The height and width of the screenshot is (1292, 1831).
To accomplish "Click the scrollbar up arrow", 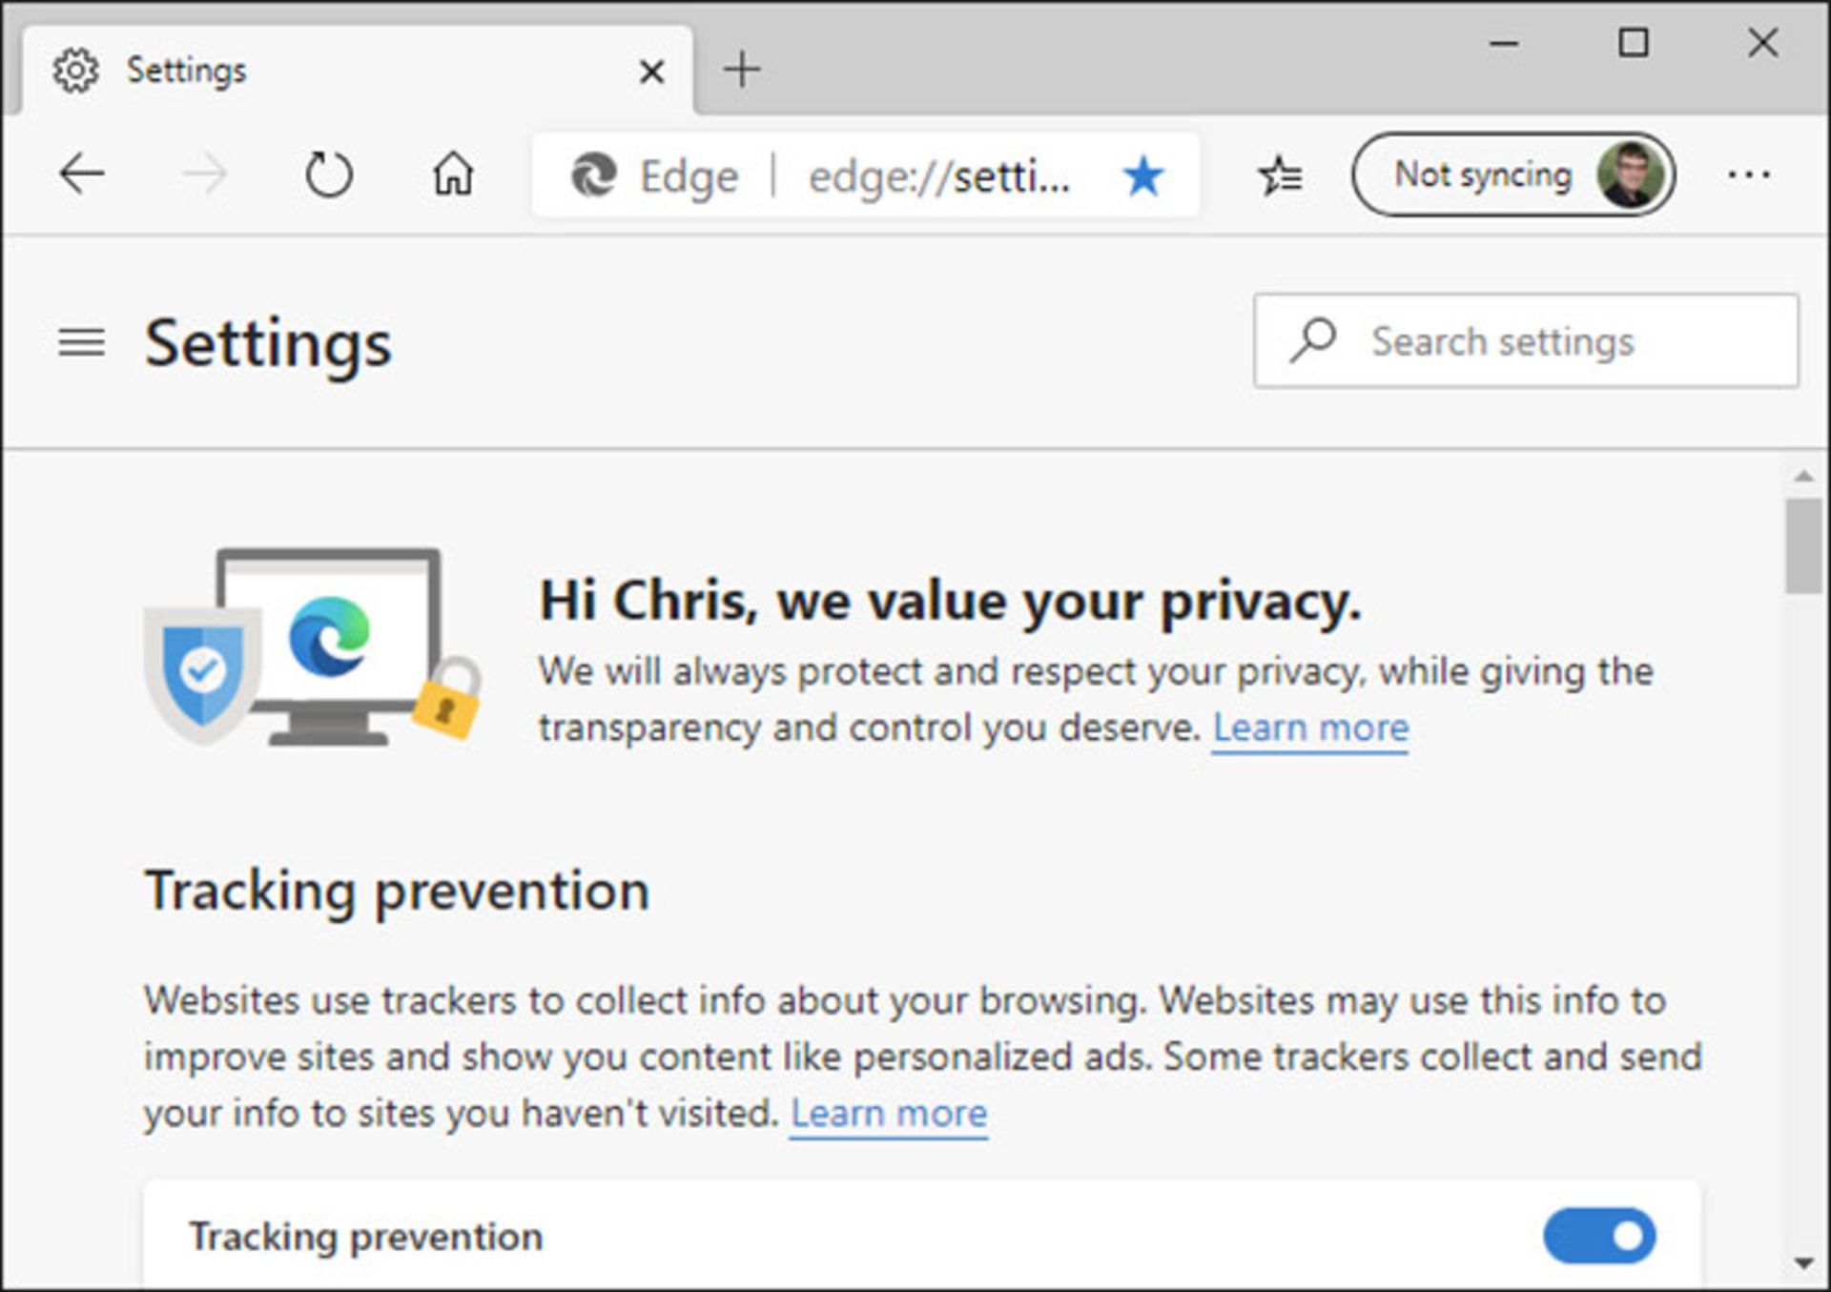I will 1802,476.
